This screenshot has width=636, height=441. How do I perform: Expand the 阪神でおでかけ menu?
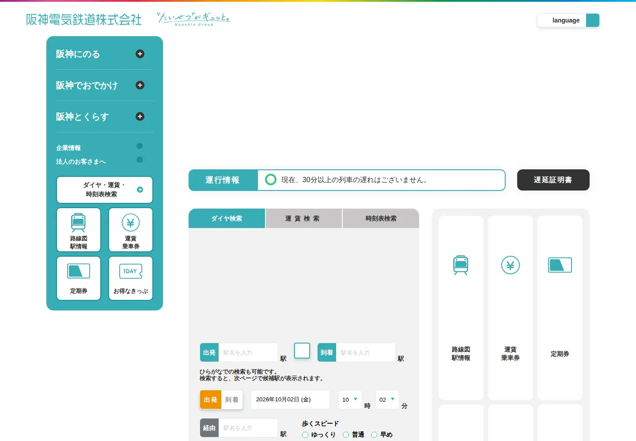click(140, 85)
